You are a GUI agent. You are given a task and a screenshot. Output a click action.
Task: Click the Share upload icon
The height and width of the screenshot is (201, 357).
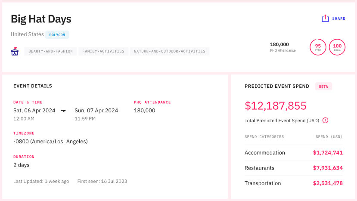click(x=325, y=19)
